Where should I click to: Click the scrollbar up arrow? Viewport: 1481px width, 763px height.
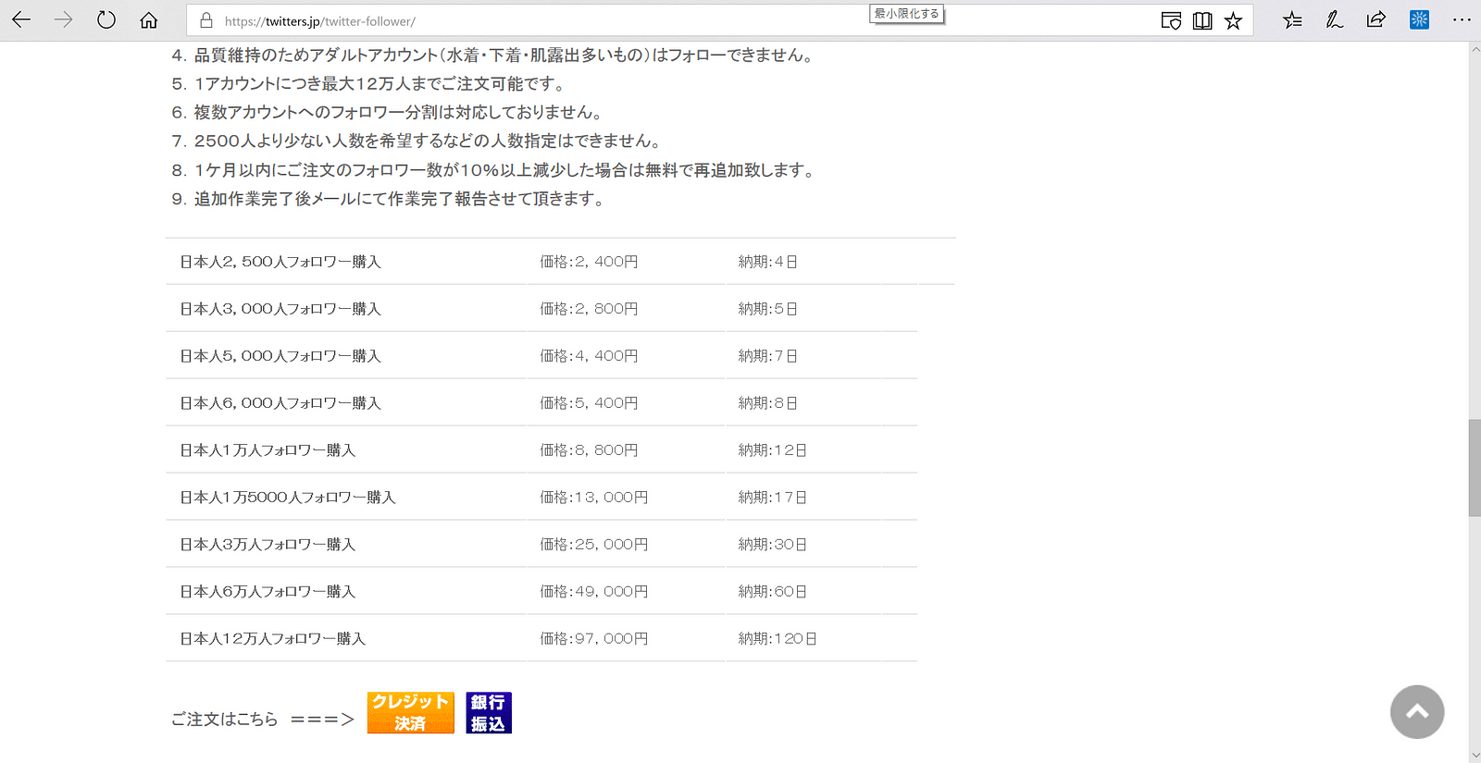(x=1475, y=49)
